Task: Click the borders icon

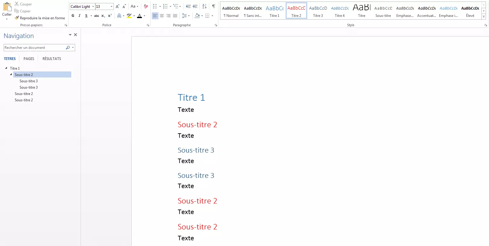Action: [207, 16]
